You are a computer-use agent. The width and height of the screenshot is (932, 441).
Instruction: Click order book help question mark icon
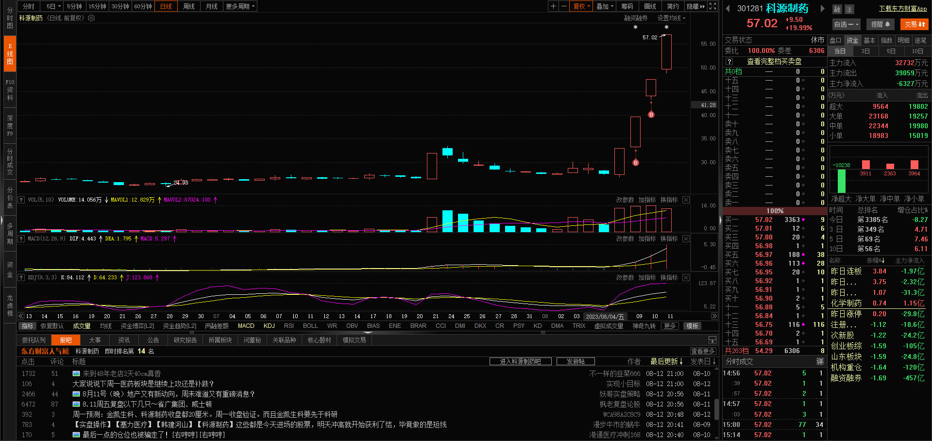click(729, 62)
